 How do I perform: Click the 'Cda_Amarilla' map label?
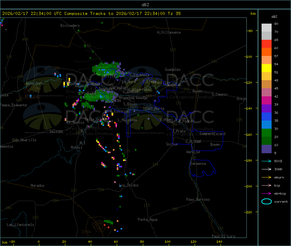[24, 140]
